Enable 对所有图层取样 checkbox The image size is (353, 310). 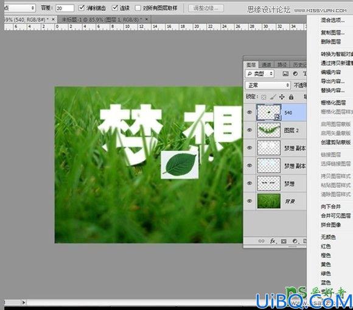click(138, 9)
